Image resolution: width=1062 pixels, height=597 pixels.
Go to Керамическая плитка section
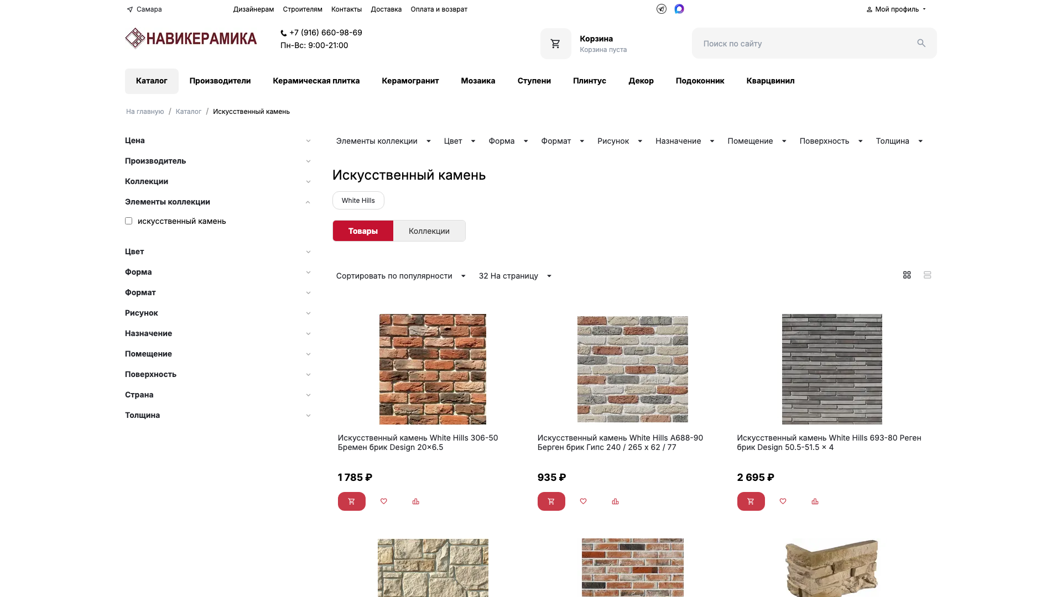316,81
